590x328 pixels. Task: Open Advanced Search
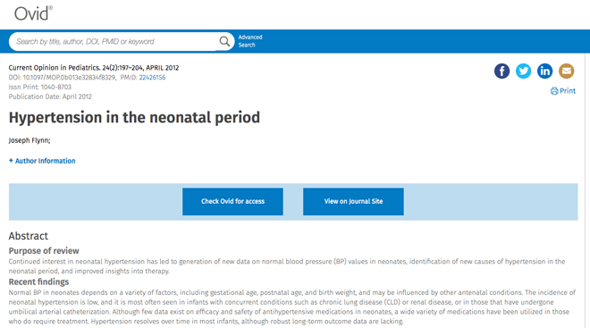point(250,41)
